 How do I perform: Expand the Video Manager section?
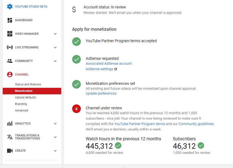(55, 34)
